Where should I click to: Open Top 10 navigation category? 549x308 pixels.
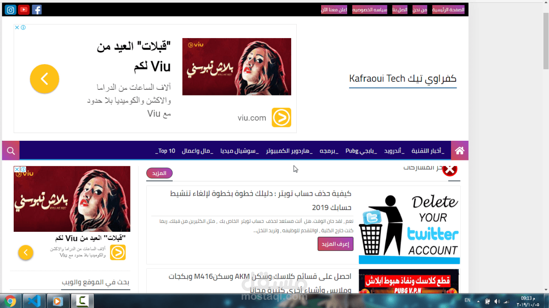(x=165, y=151)
